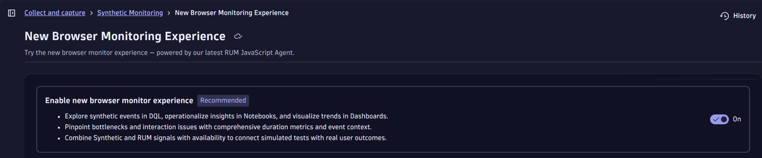Open the Collect and capture breadcrumb link
Screen dimensions: 762x158
tap(55, 13)
